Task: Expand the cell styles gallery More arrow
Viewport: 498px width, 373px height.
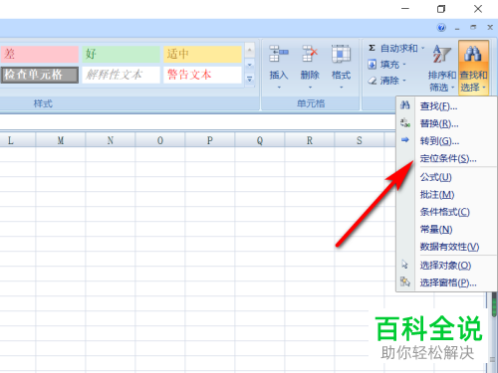Action: (x=250, y=80)
